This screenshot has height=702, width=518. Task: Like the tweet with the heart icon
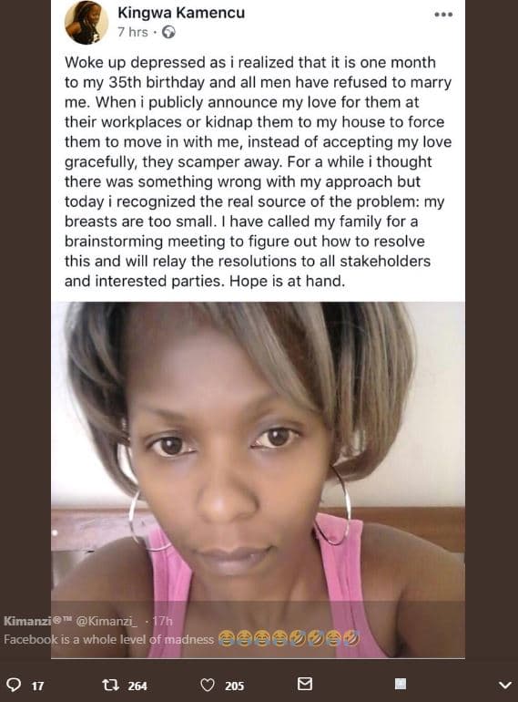(208, 685)
